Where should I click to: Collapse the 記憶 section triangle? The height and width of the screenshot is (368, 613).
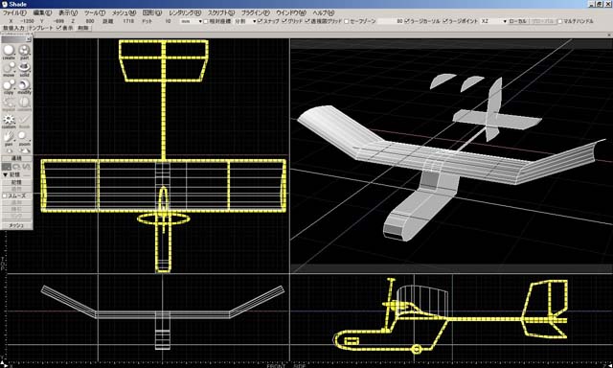(5, 174)
